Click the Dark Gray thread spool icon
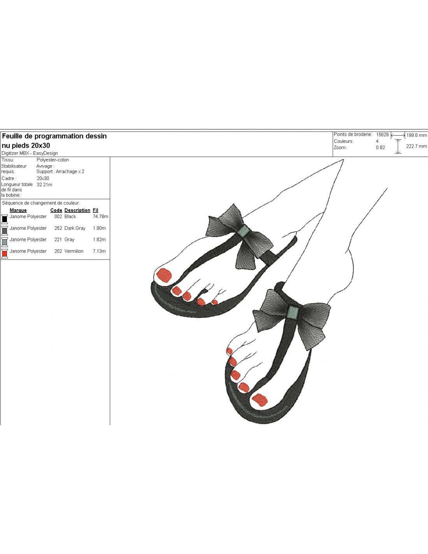 pos(5,230)
